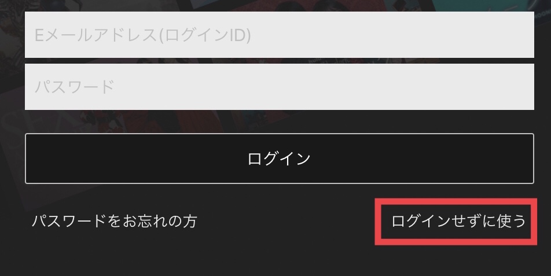Screen dimensions: 551x276
Task: Follow the link for users who forgot their password
Action: pos(115,221)
